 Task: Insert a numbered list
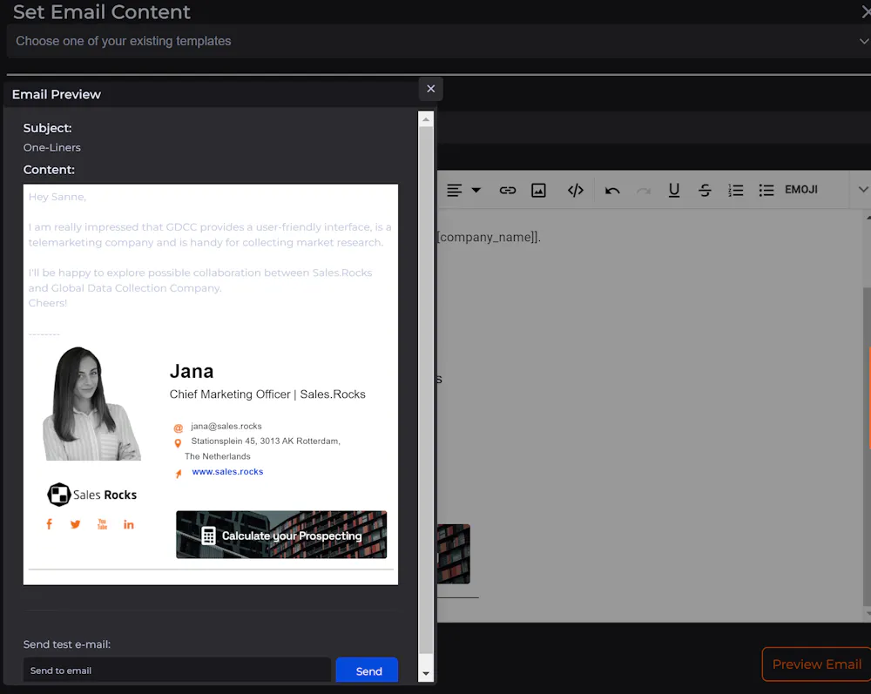click(x=735, y=190)
